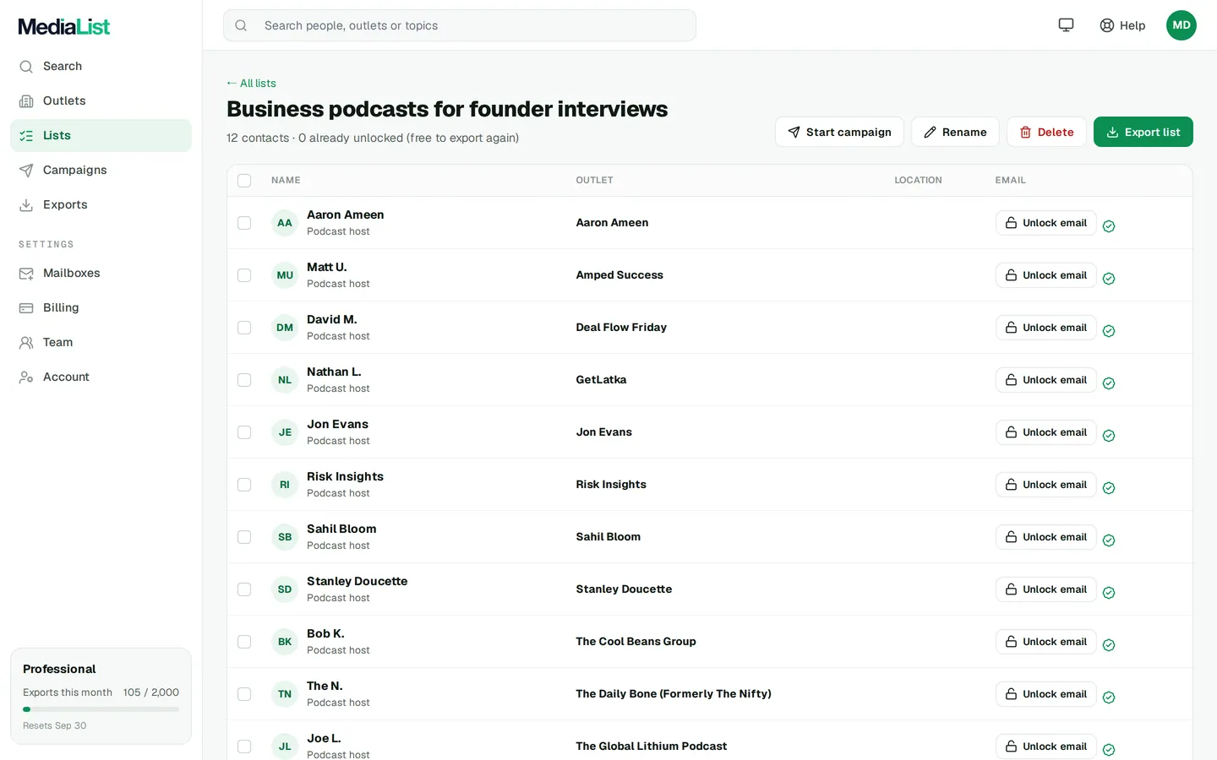Click the monitor icon in top bar
This screenshot has width=1217, height=760.
(1066, 25)
